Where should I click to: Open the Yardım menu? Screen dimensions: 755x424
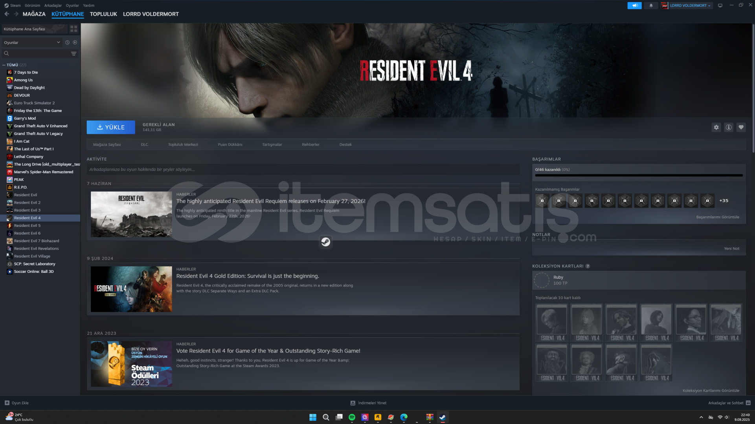coord(89,5)
